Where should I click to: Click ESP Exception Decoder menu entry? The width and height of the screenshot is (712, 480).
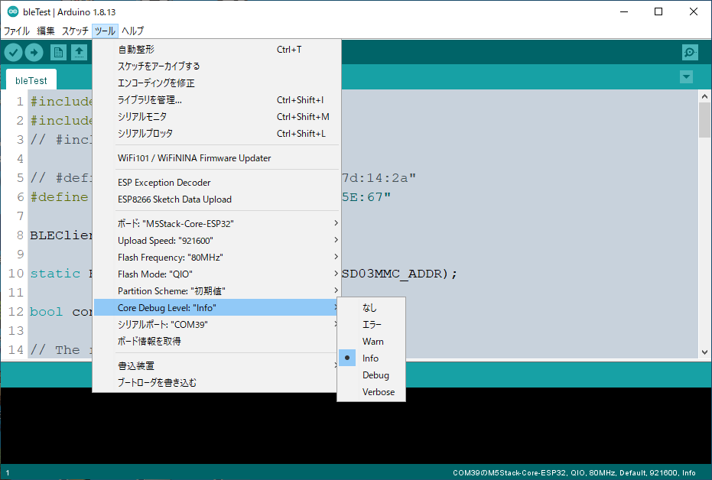tap(164, 183)
